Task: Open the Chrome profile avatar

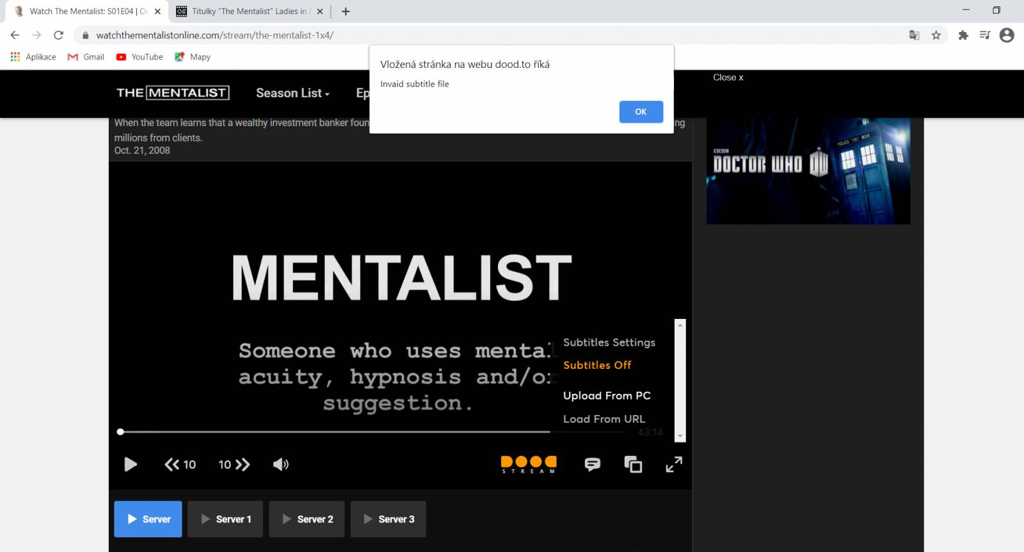Action: coord(1007,35)
